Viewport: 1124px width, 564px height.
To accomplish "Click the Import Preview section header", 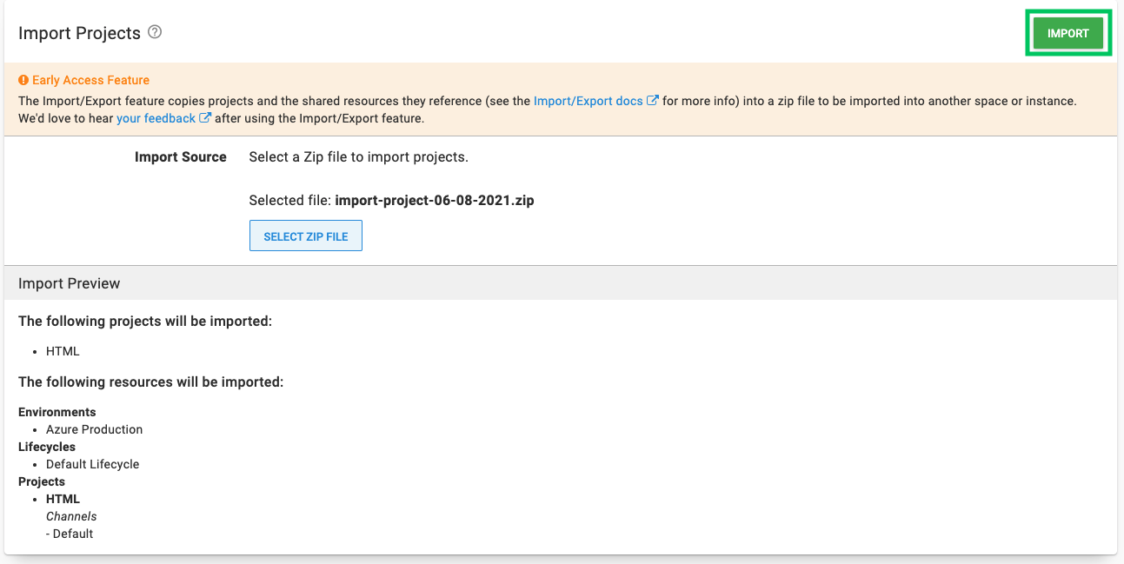I will pos(70,283).
